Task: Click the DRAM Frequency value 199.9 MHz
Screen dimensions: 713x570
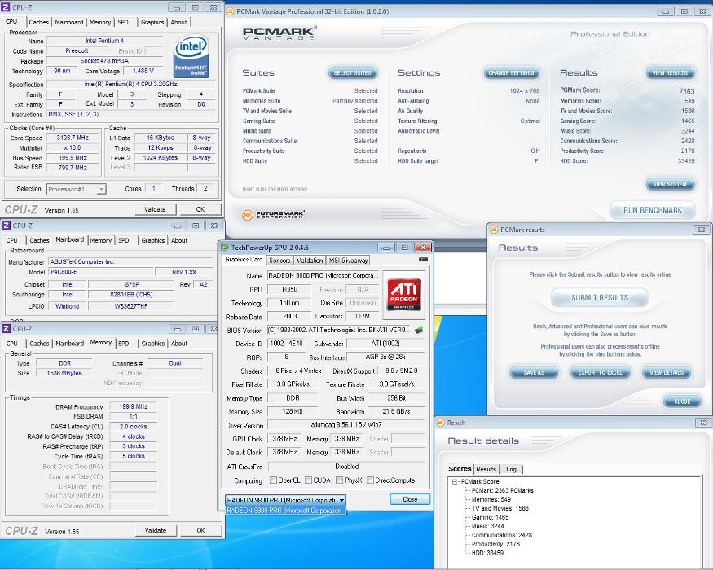Action: tap(134, 406)
